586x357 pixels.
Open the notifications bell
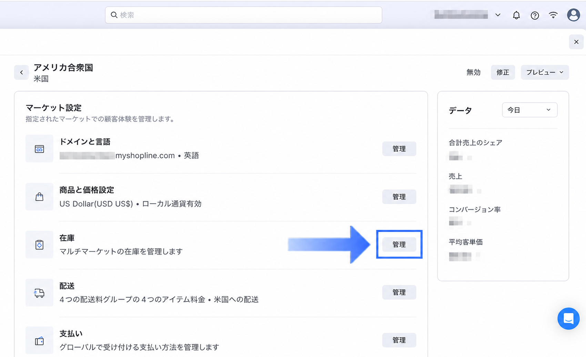pos(516,15)
